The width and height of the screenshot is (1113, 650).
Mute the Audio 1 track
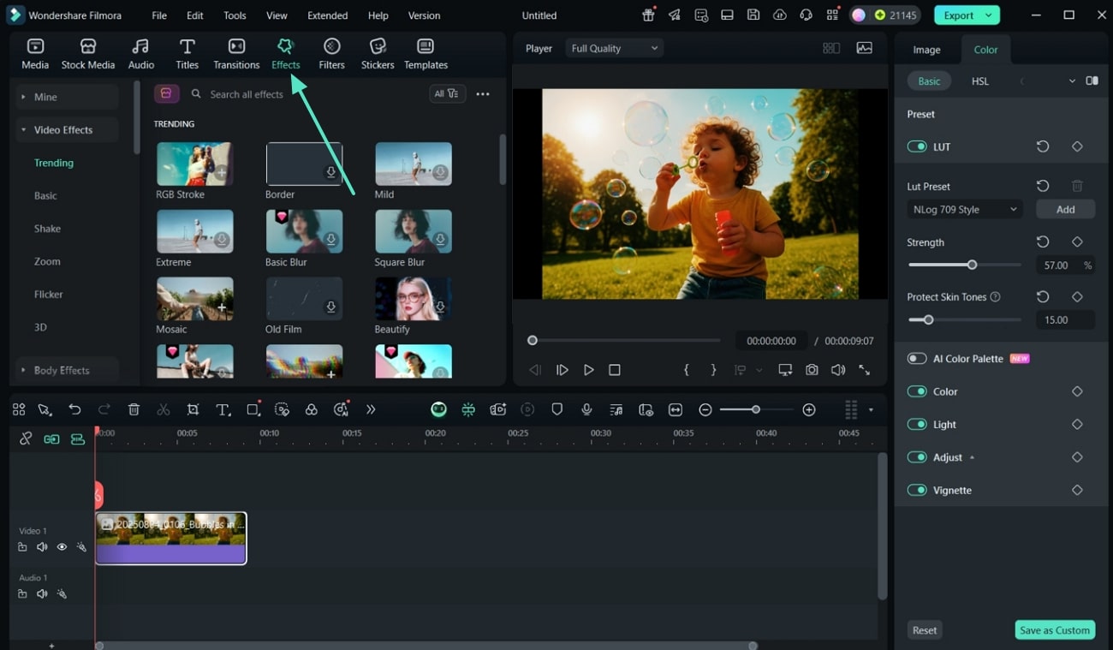42,594
